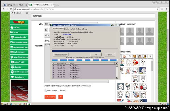Screen dimensions: 170x111
Task: Reload the page in Chrome
Action: pos(11,9)
